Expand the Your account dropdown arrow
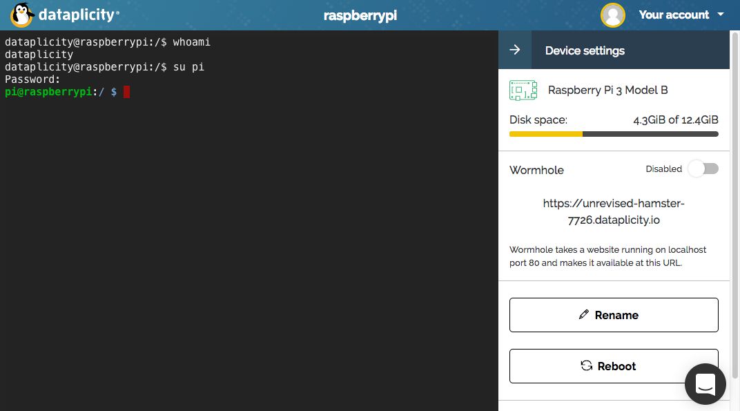Image resolution: width=740 pixels, height=411 pixels. click(x=721, y=15)
